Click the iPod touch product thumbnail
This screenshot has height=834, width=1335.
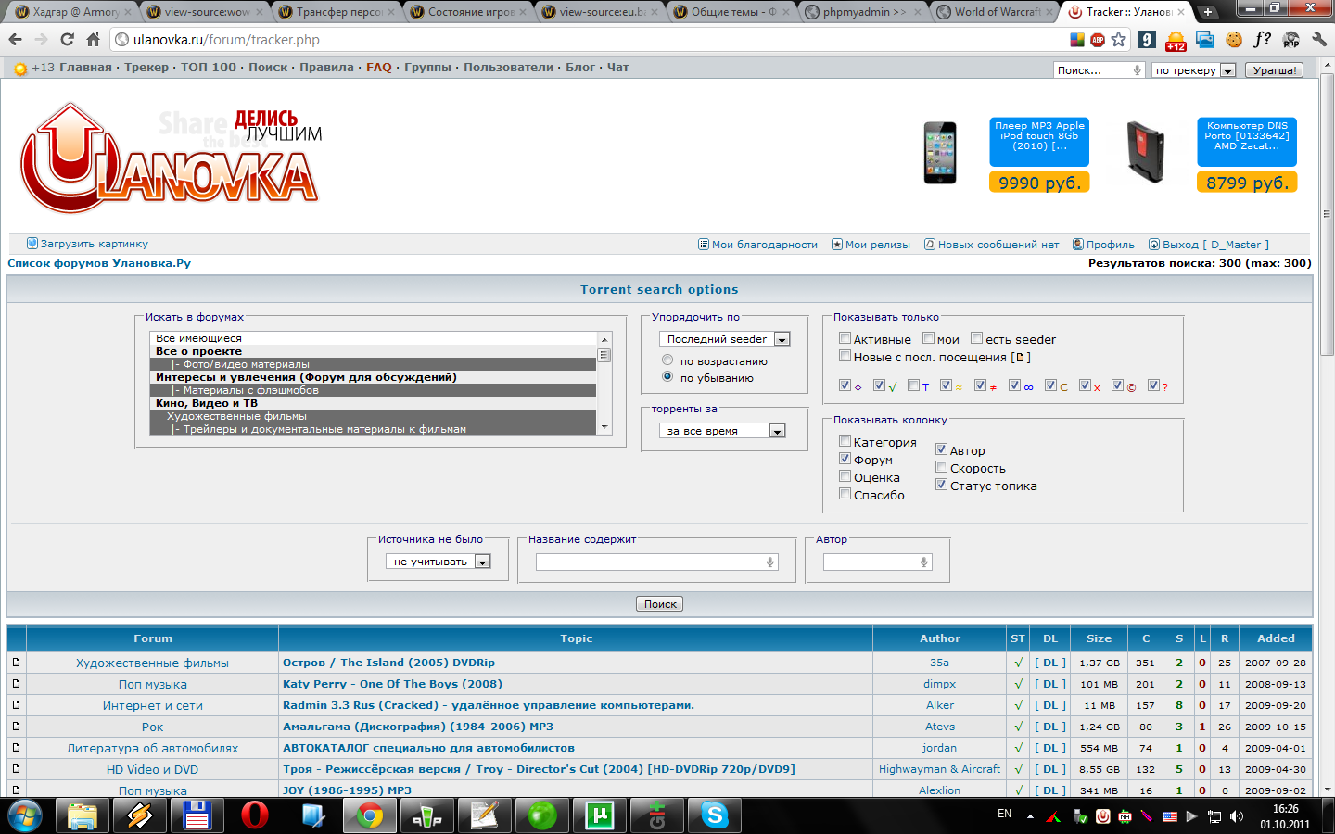tap(940, 153)
